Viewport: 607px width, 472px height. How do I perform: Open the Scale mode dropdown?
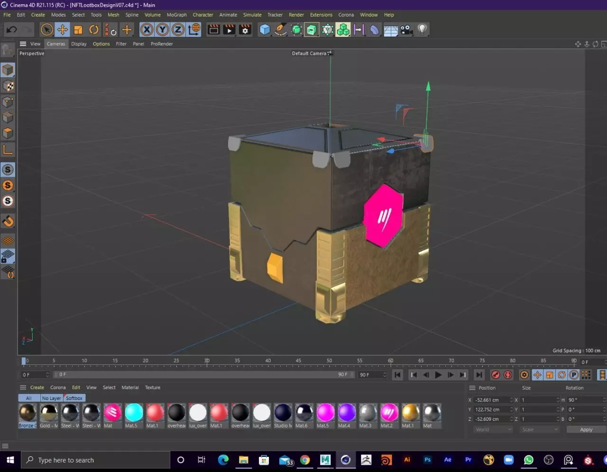pos(540,429)
